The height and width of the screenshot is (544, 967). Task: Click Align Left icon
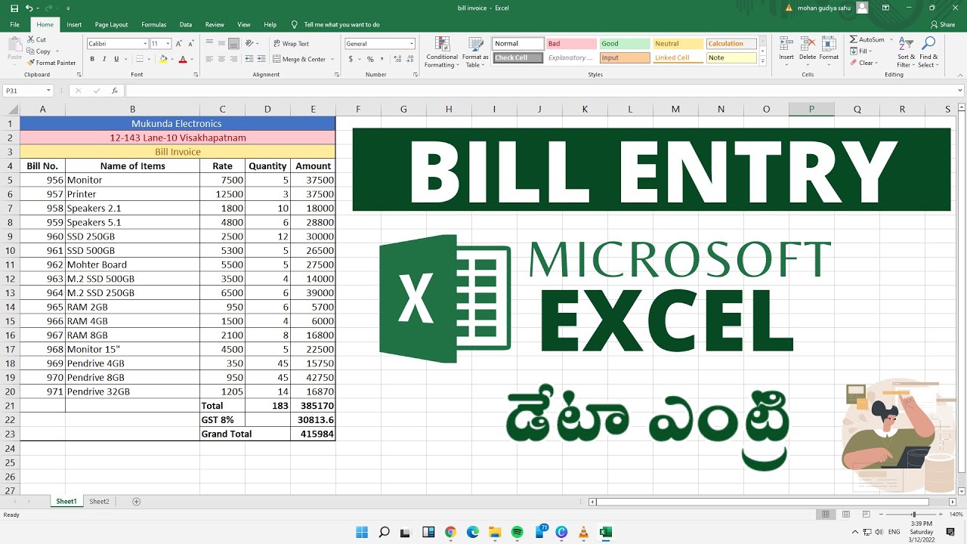[x=209, y=59]
